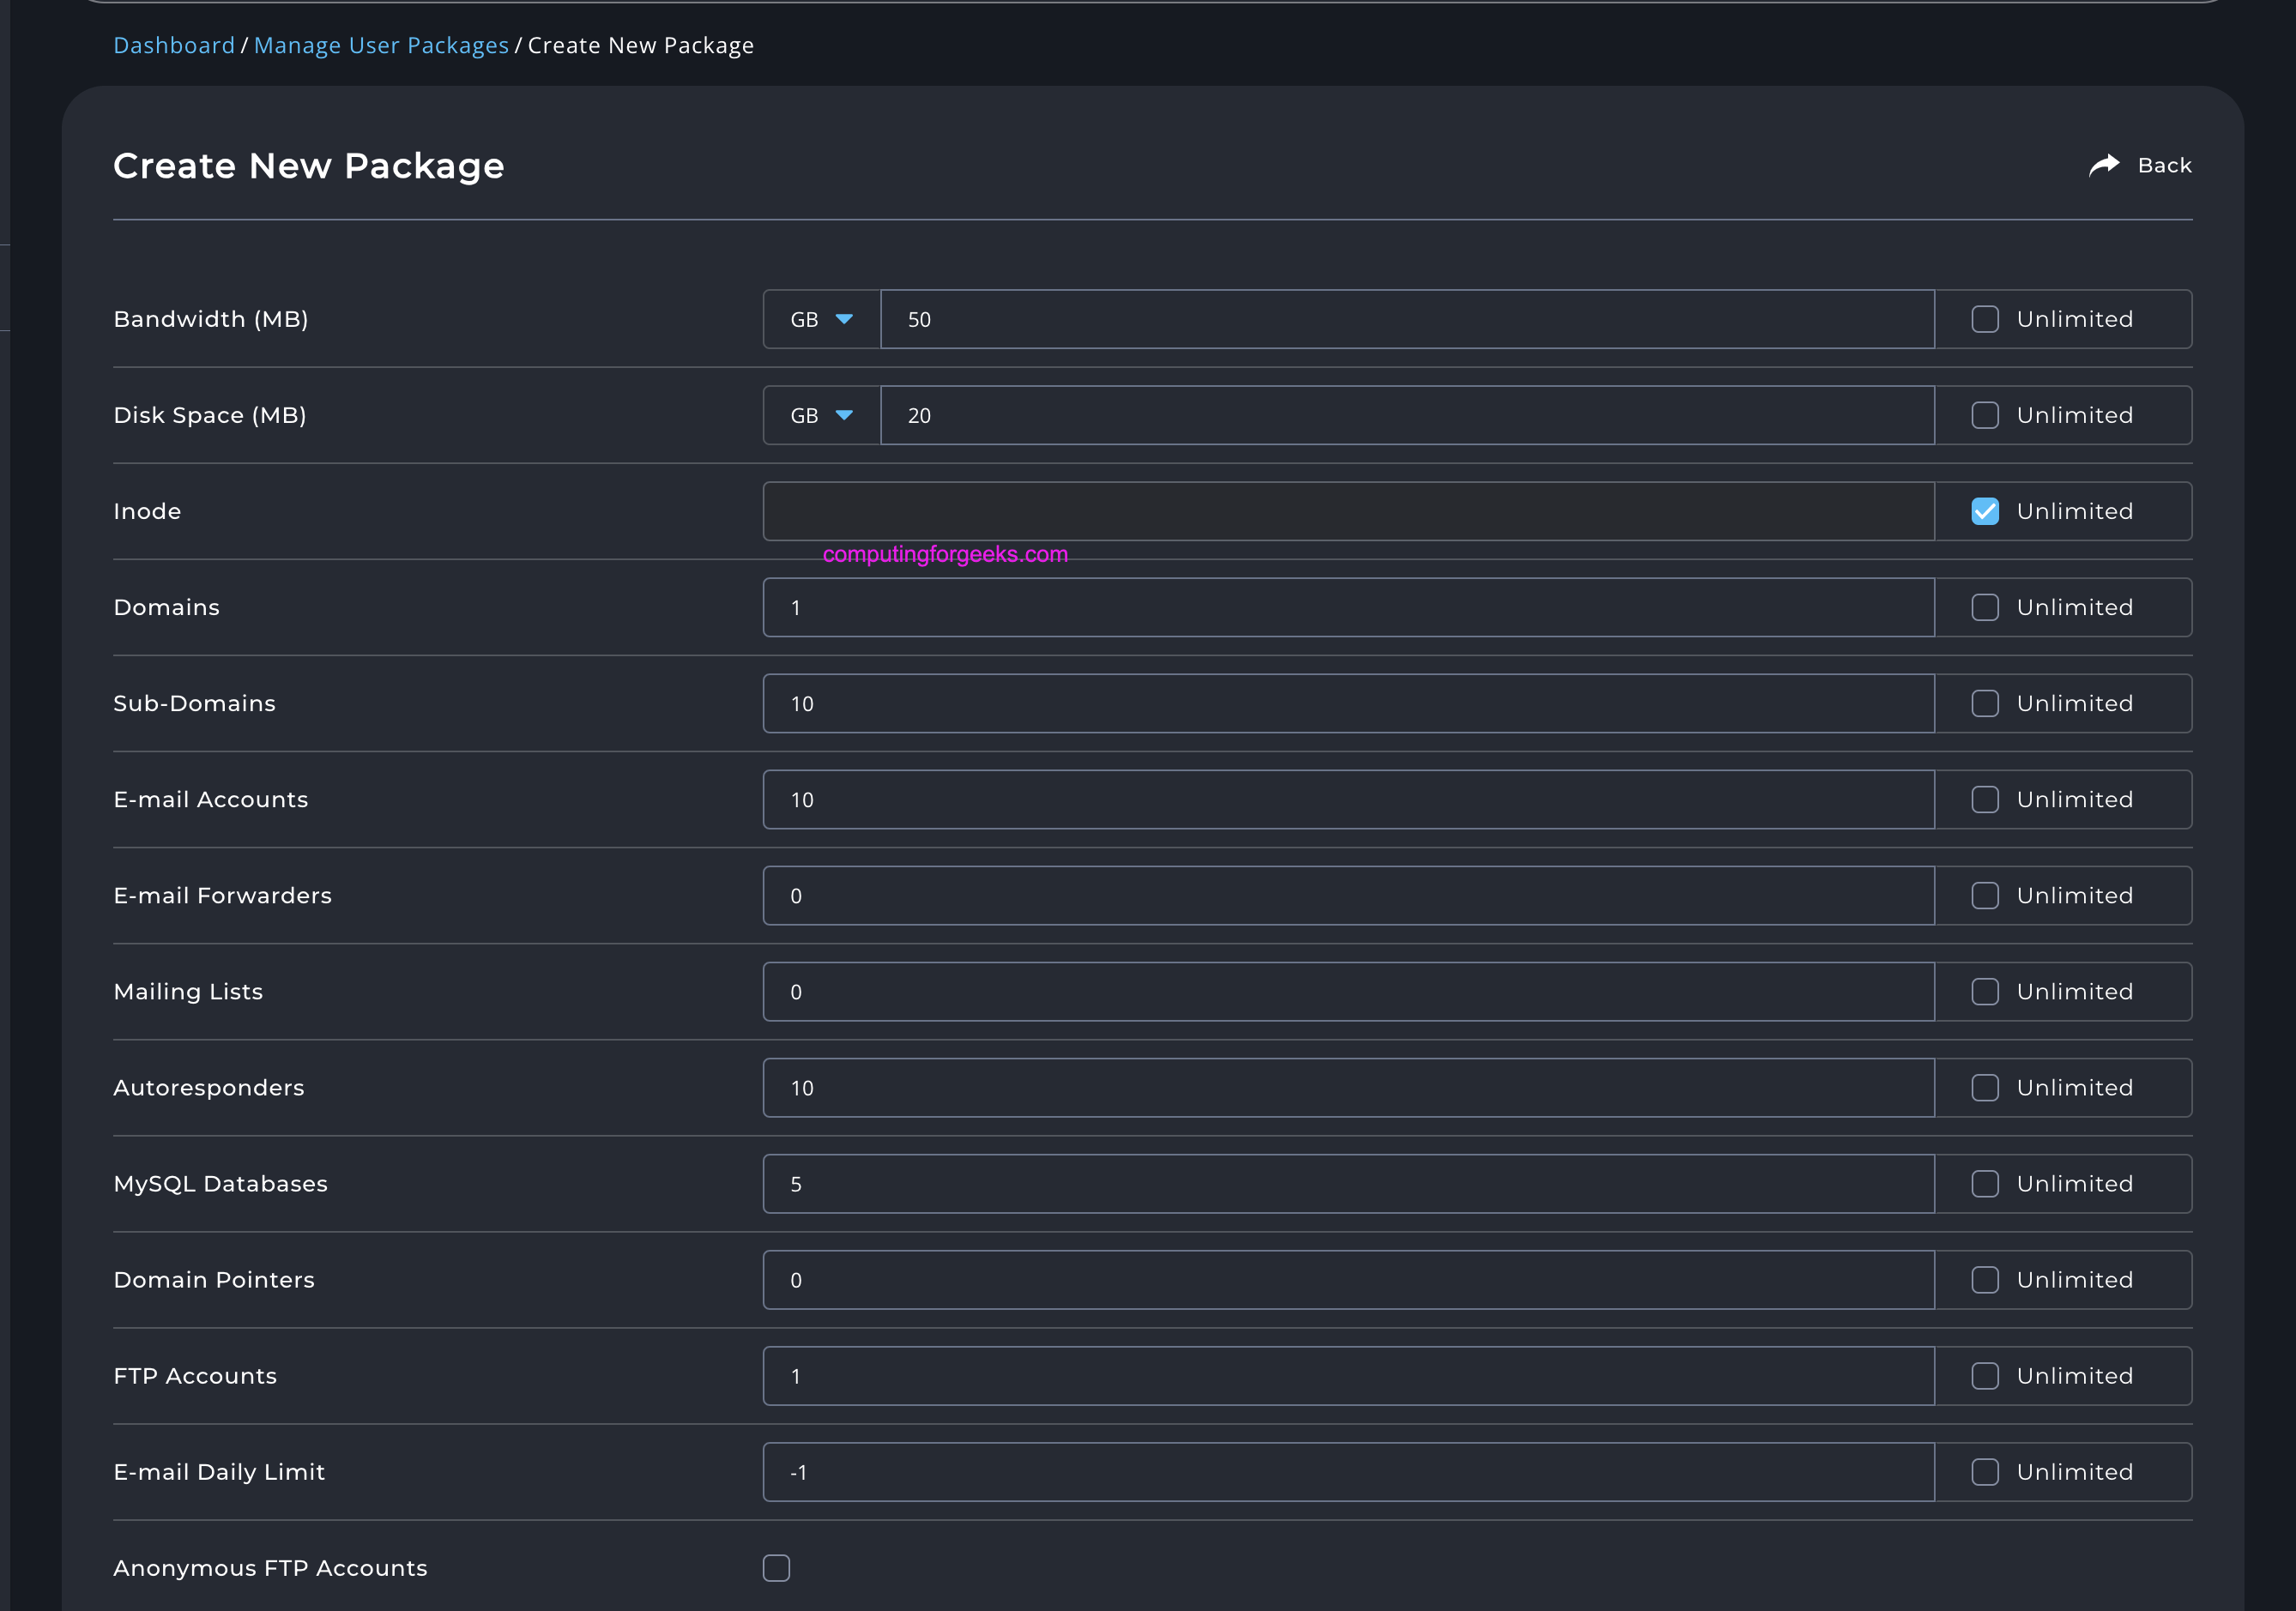Select the Sub-Domains input field
2296x1611 pixels.
click(x=1348, y=703)
